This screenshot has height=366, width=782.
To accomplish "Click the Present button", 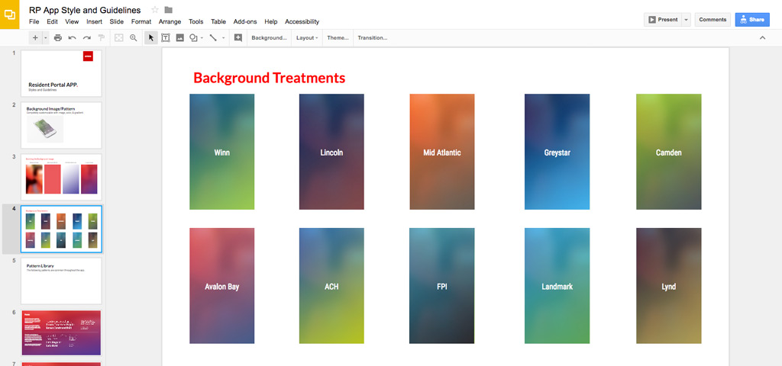I will coord(663,20).
